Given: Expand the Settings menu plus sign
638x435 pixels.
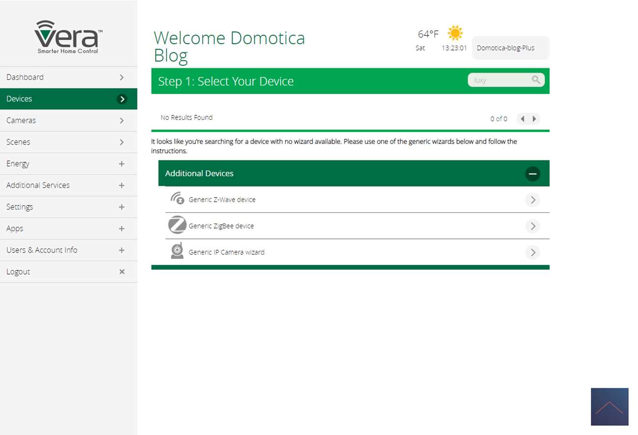Looking at the screenshot, I should pyautogui.click(x=122, y=207).
